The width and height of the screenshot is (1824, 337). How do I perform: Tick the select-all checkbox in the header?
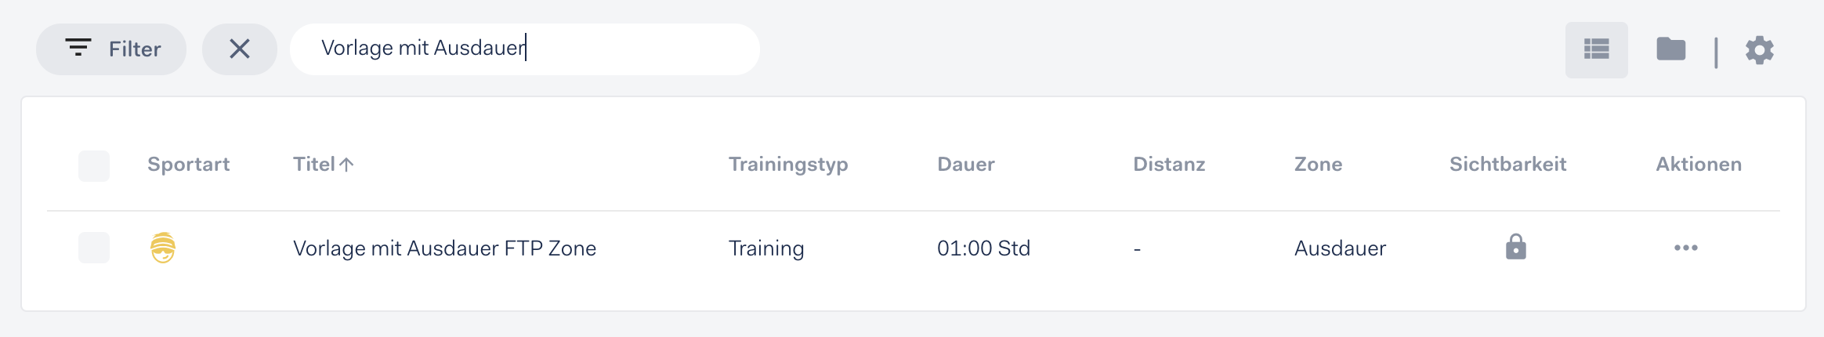point(94,166)
